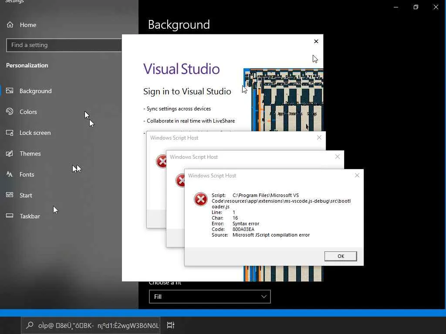The width and height of the screenshot is (446, 334).
Task: Click the Personalization section heading
Action: pos(27,65)
